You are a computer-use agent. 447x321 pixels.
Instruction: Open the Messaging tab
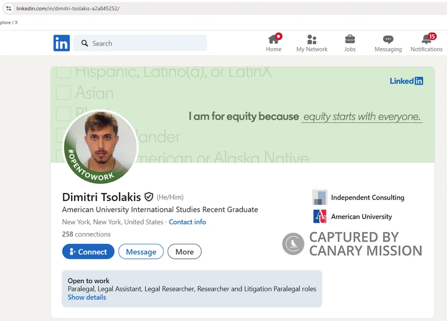pos(388,43)
